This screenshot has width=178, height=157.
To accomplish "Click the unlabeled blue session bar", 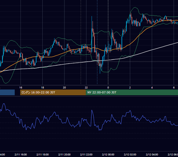I will pos(7,92).
